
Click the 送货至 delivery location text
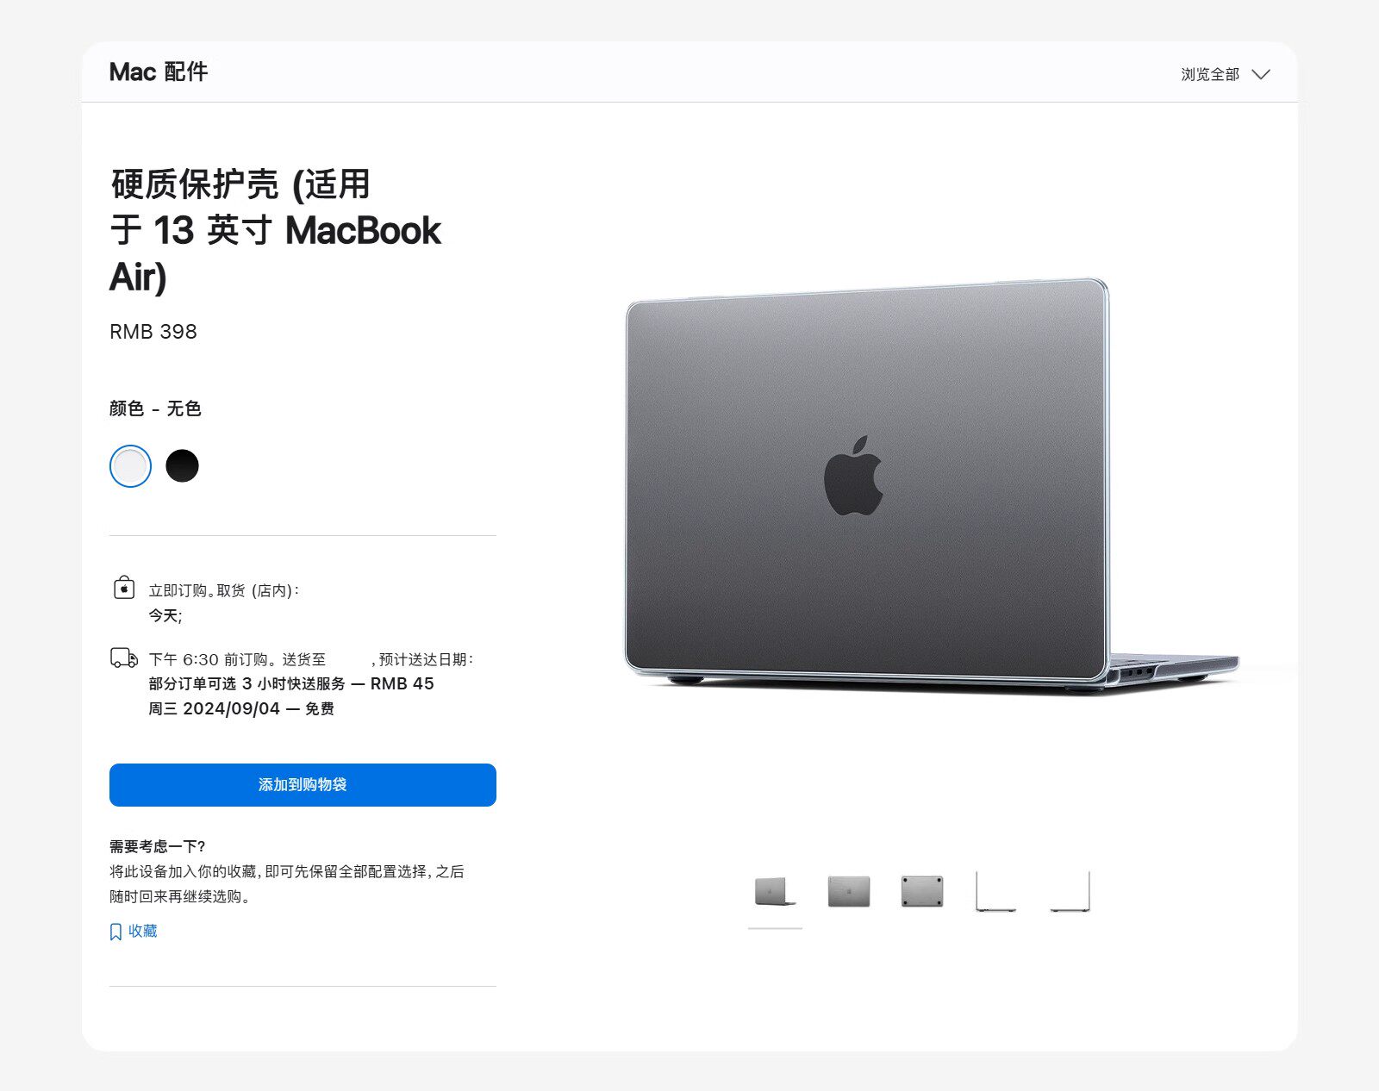pyautogui.click(x=303, y=659)
